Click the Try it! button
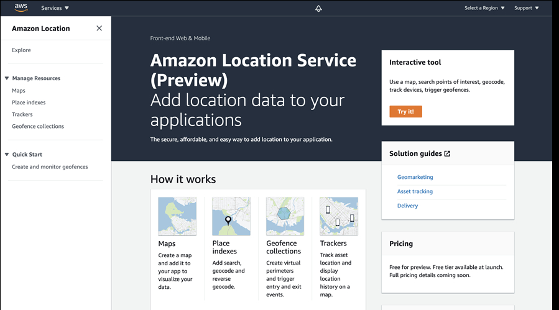The width and height of the screenshot is (559, 310). click(405, 112)
